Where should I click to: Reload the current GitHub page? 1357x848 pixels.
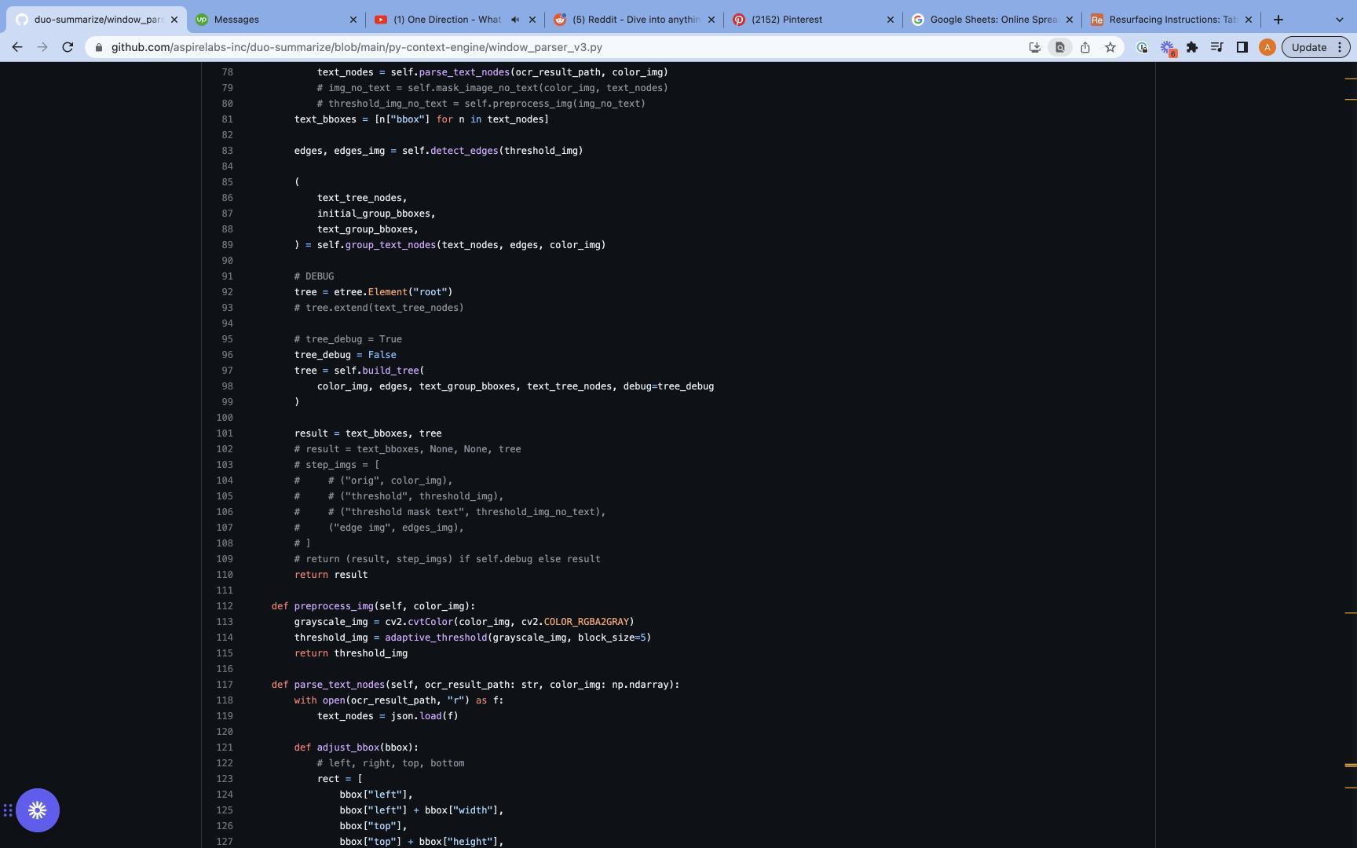tap(68, 47)
